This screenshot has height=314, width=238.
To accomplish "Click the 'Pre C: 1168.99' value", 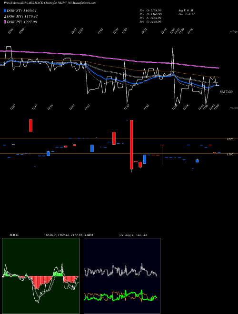I will point(150,22).
